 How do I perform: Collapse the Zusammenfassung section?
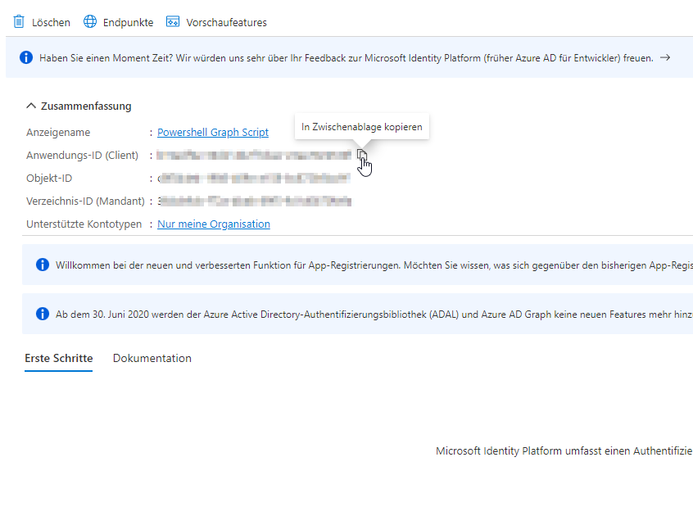31,106
